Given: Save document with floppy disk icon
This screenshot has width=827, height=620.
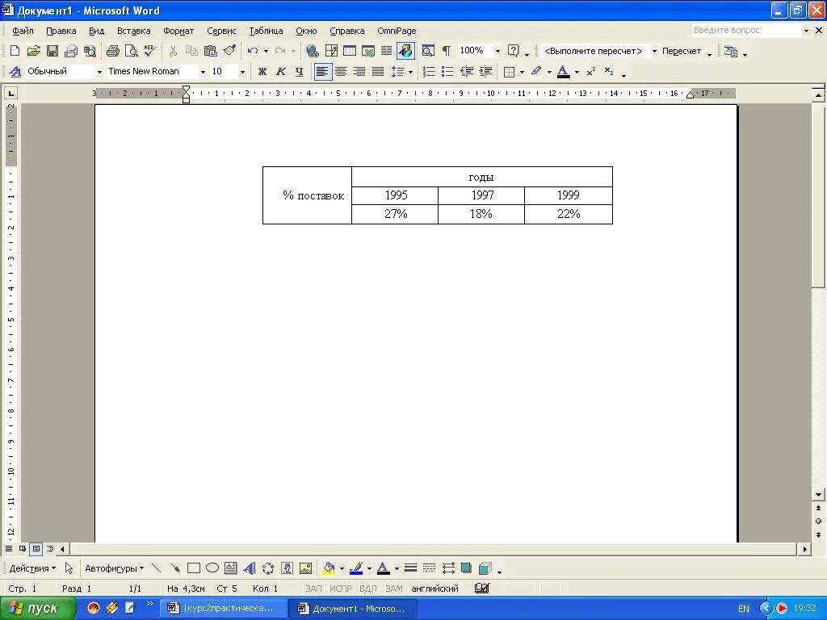Looking at the screenshot, I should (52, 51).
